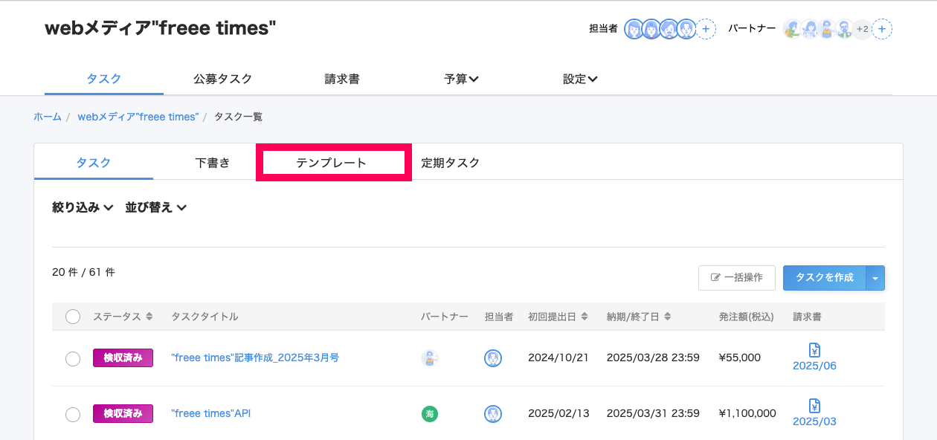Screen dimensions: 937x440
Task: Open the arrow dropdown beside タスクを作成
Action: (x=875, y=278)
